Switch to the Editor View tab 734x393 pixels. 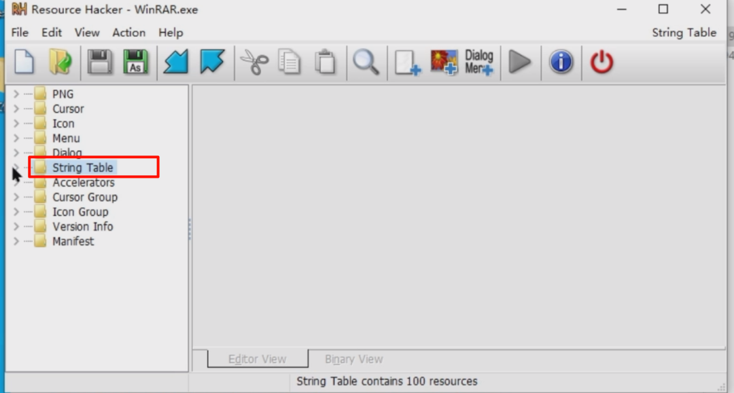[x=258, y=359]
